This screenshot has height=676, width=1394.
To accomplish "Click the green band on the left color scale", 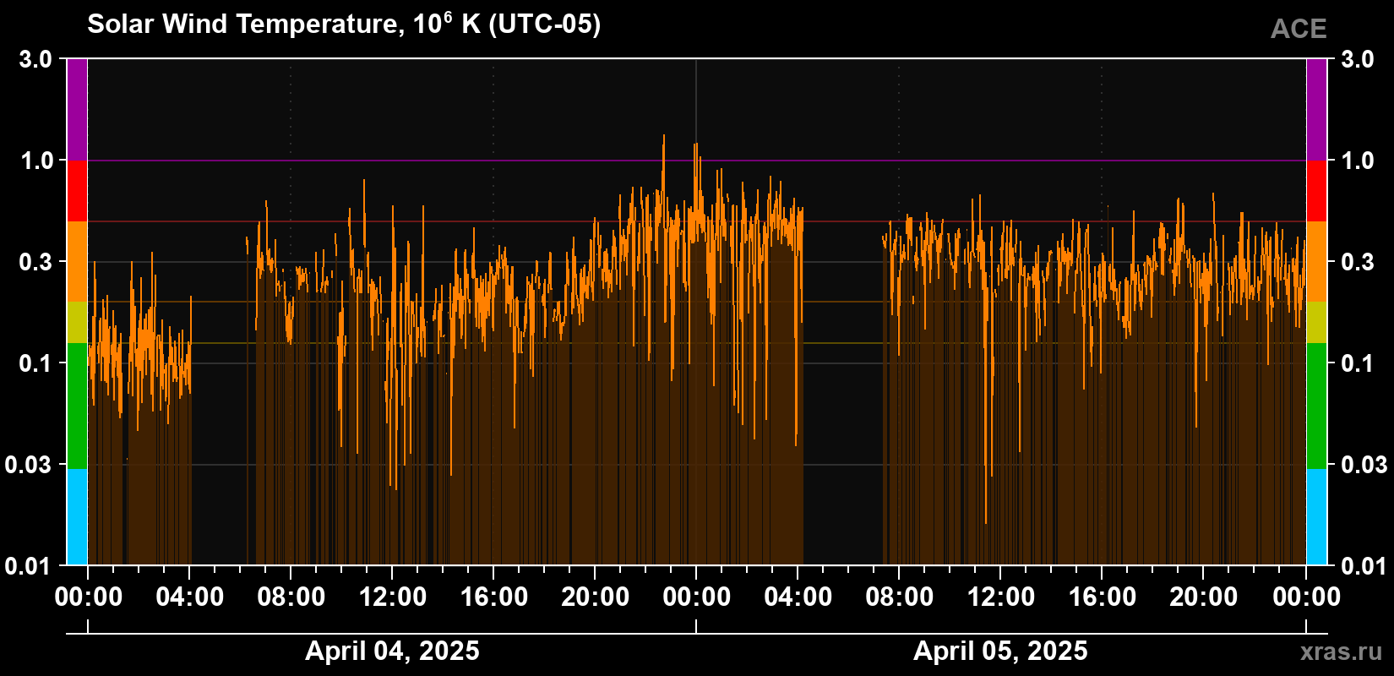I will 77,406.
